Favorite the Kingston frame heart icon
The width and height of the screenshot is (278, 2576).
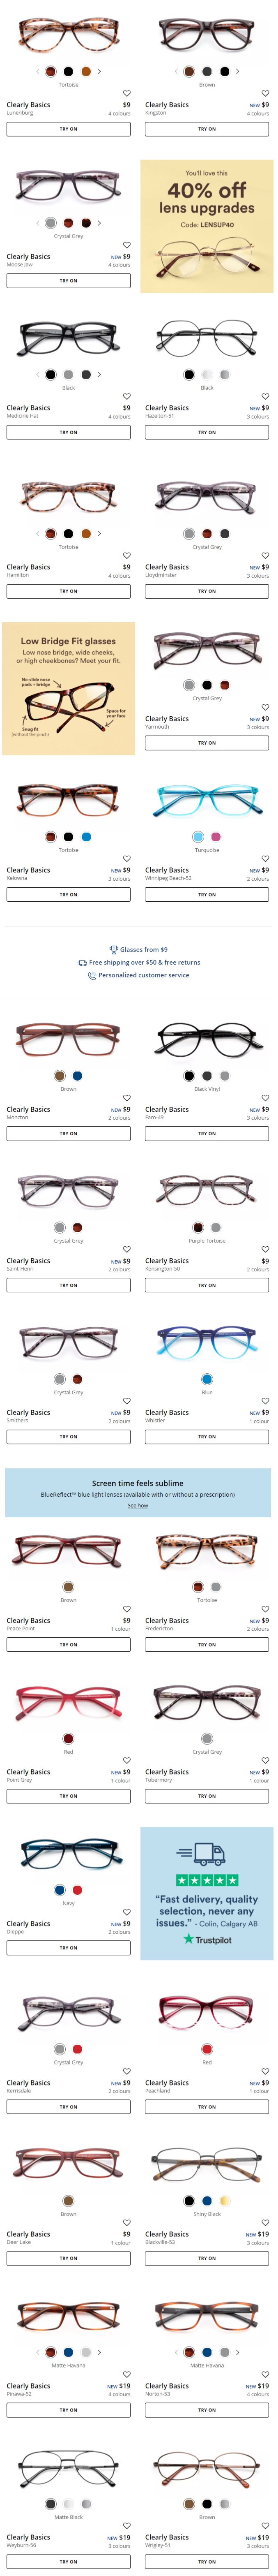[x=265, y=93]
